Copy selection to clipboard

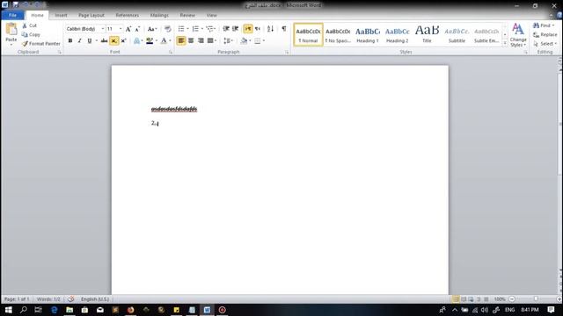click(x=31, y=34)
